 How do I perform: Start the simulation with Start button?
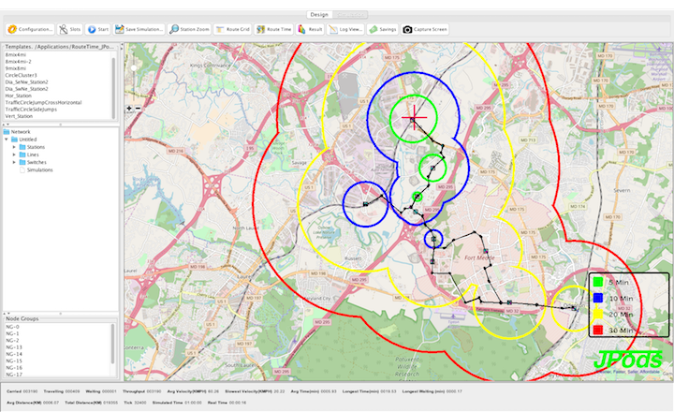[x=98, y=29]
